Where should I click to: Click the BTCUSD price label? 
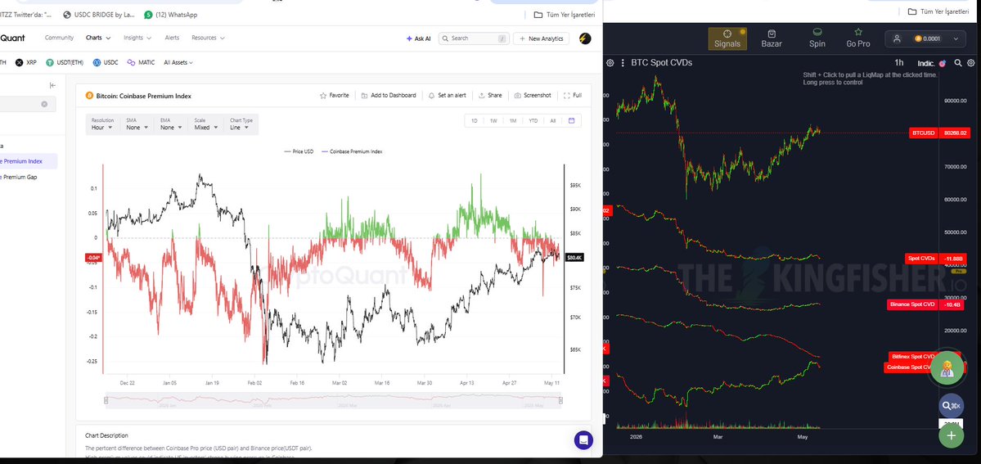click(923, 133)
